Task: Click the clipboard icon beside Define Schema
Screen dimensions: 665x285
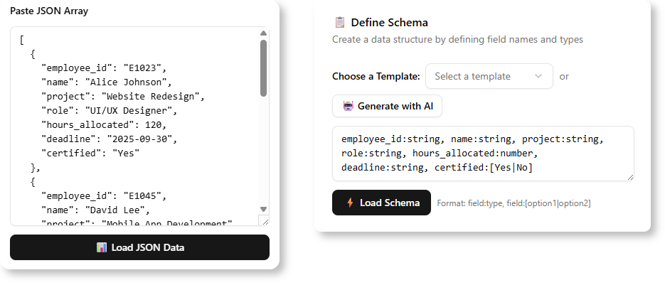Action: pyautogui.click(x=340, y=23)
